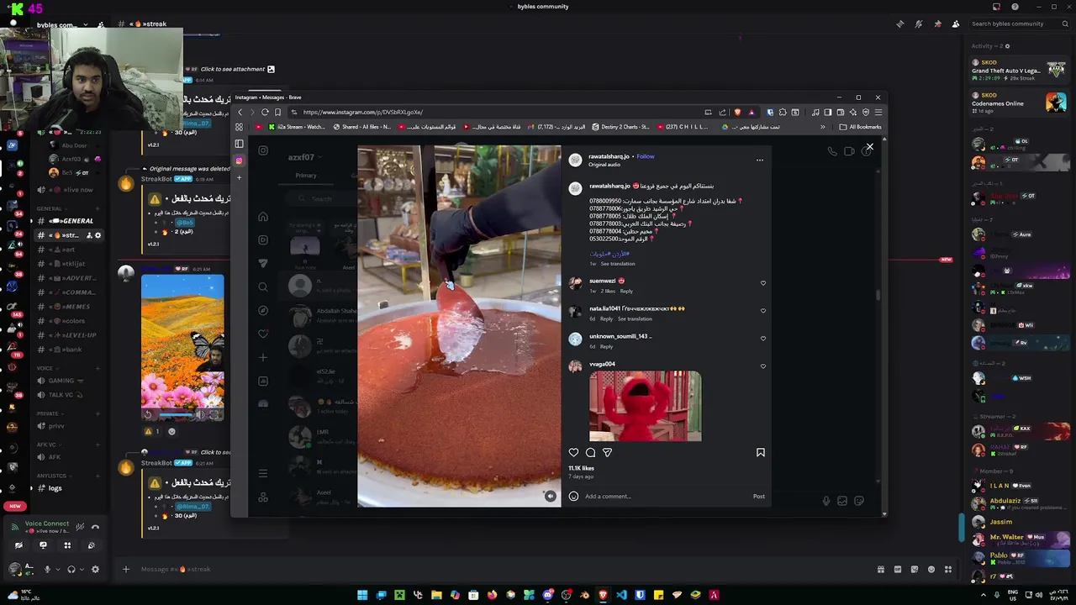Click See translation under post caption

point(618,264)
